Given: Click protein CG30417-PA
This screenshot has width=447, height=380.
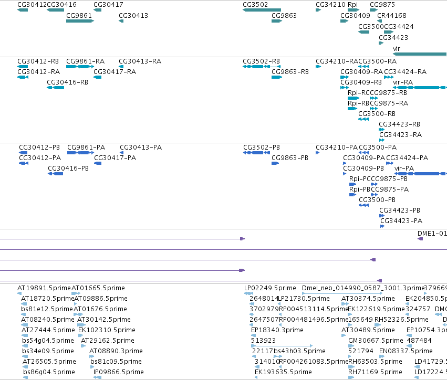Looking at the screenshot, I should pos(115,158).
